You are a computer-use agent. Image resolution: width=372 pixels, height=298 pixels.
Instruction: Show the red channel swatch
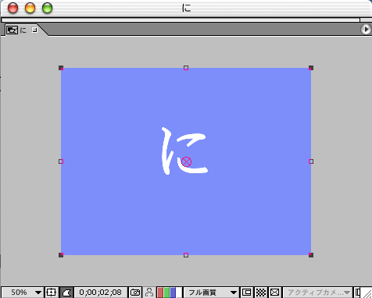[x=160, y=293]
